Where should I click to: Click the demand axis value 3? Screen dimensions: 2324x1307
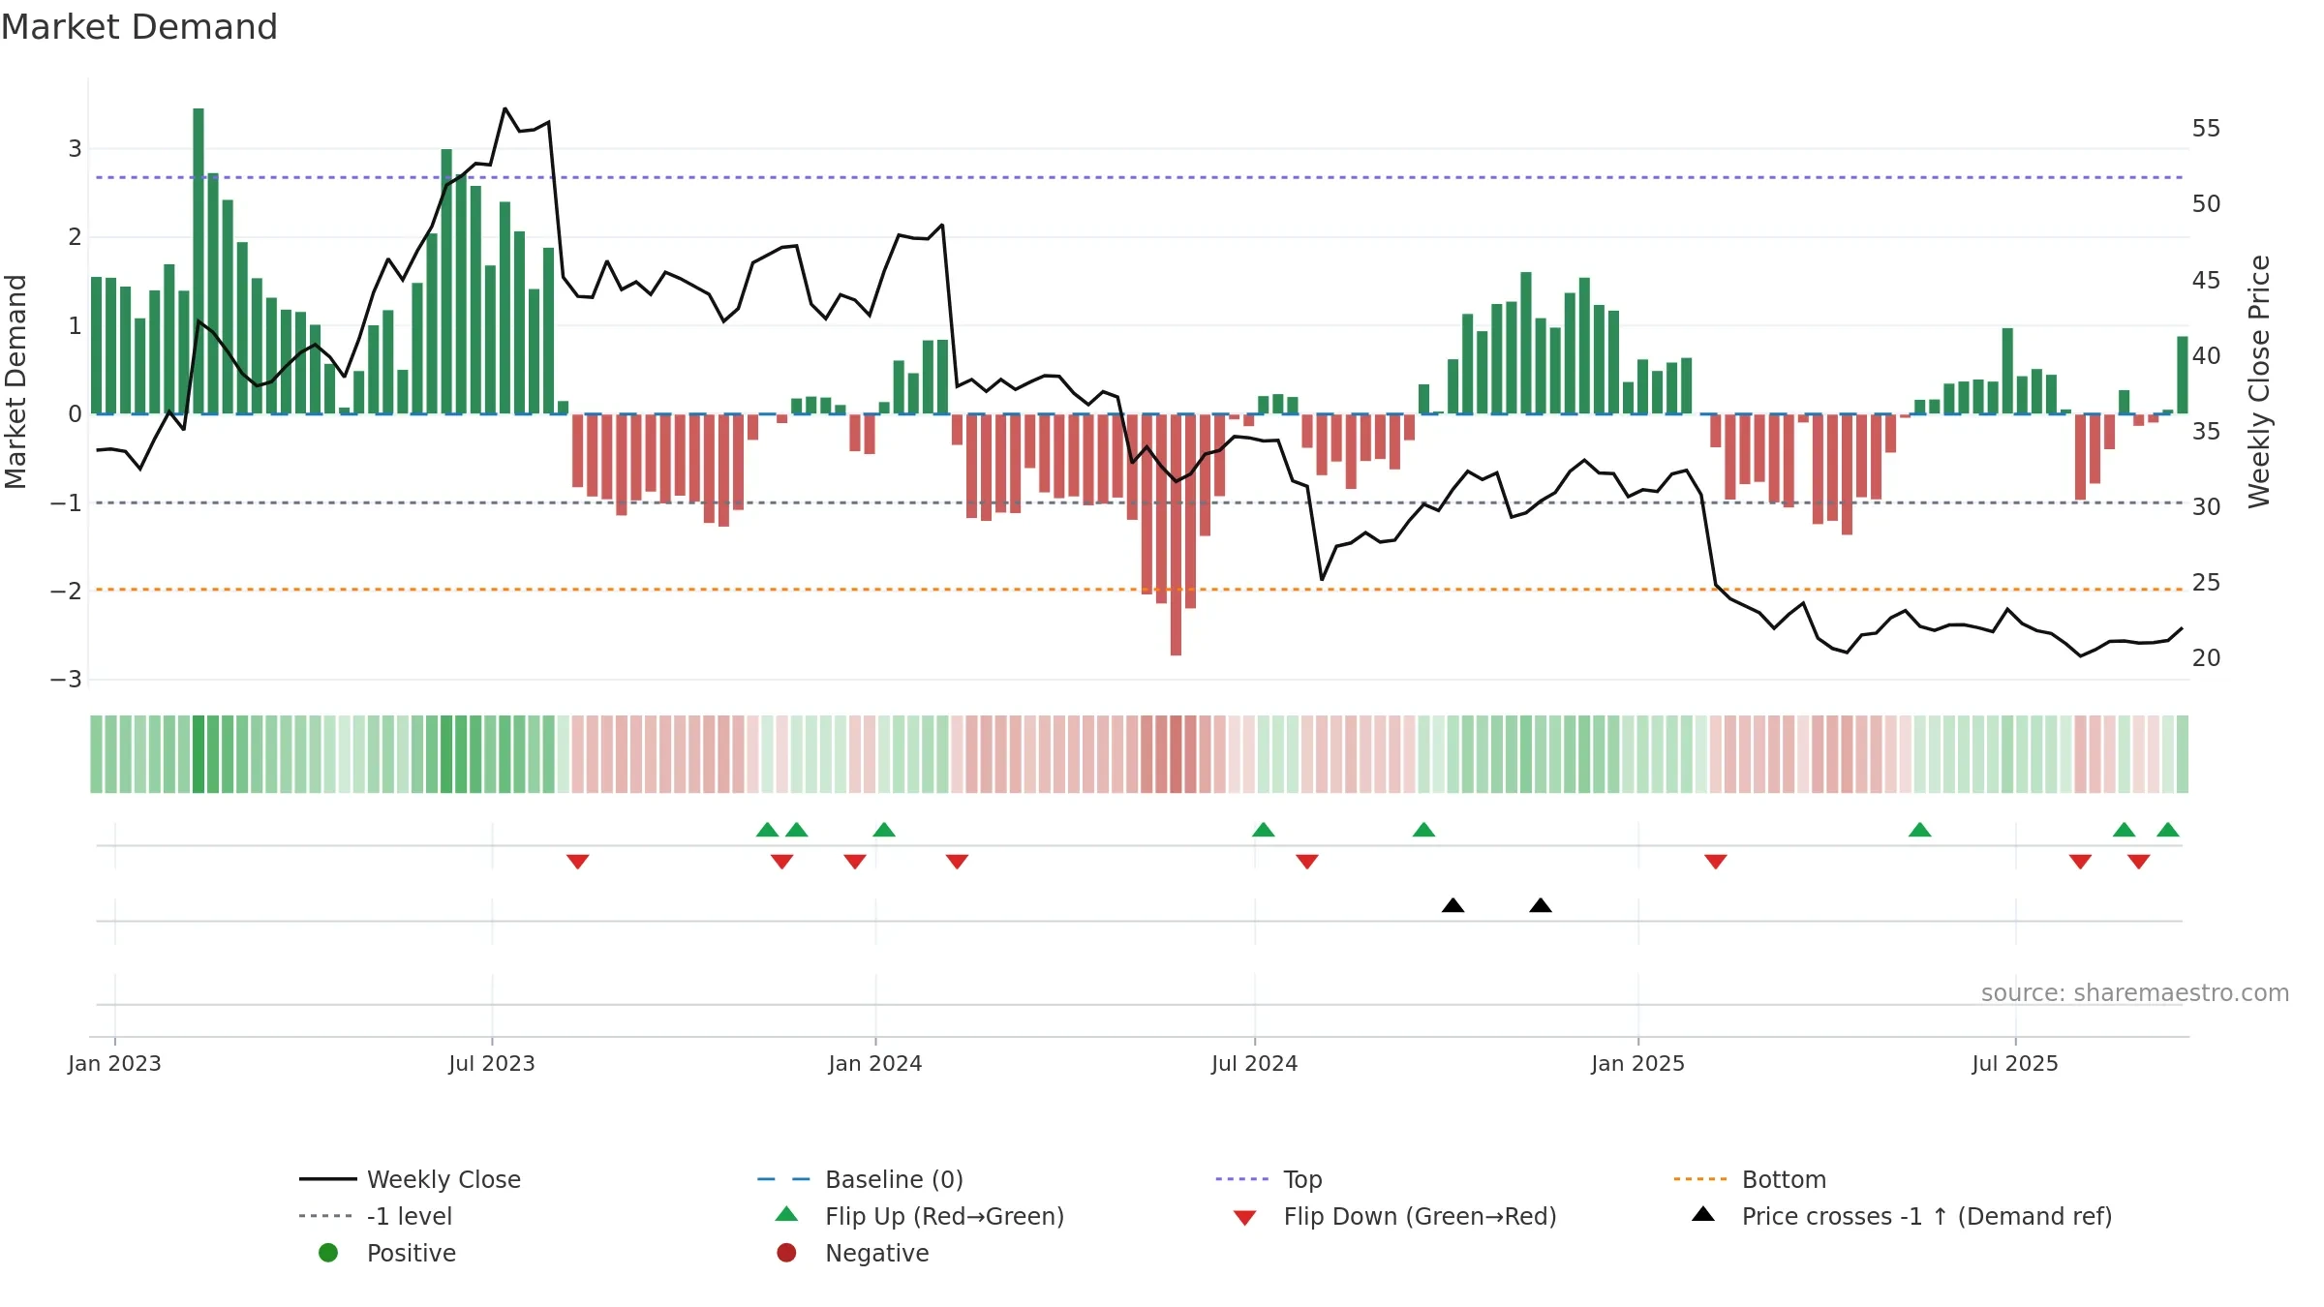[75, 149]
